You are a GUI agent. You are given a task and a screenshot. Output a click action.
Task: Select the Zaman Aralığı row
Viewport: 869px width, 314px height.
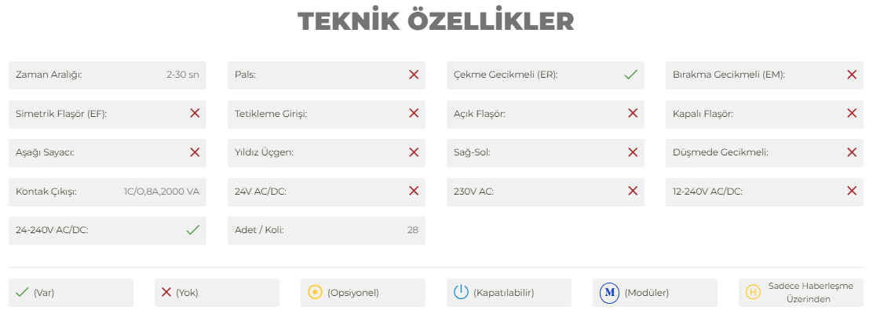click(108, 75)
